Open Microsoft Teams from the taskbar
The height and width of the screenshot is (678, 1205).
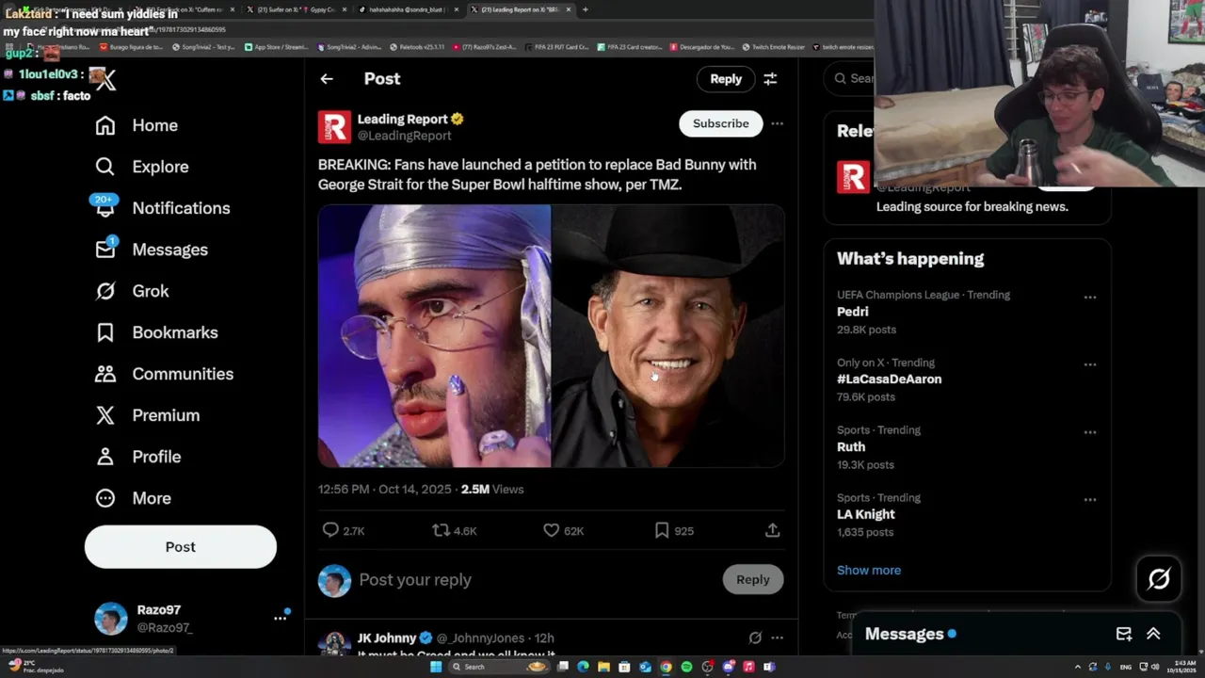pos(769,667)
